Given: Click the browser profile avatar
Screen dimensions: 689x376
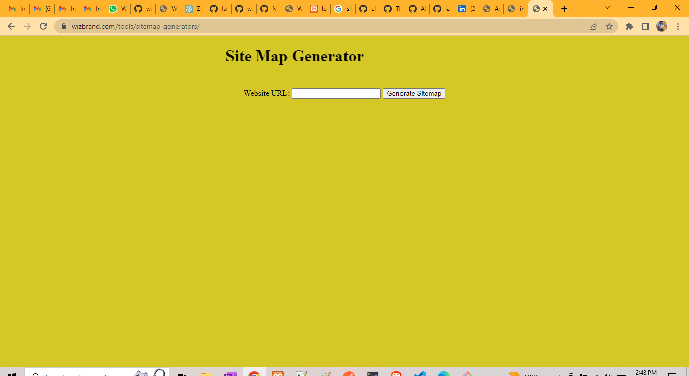Looking at the screenshot, I should click(x=662, y=26).
